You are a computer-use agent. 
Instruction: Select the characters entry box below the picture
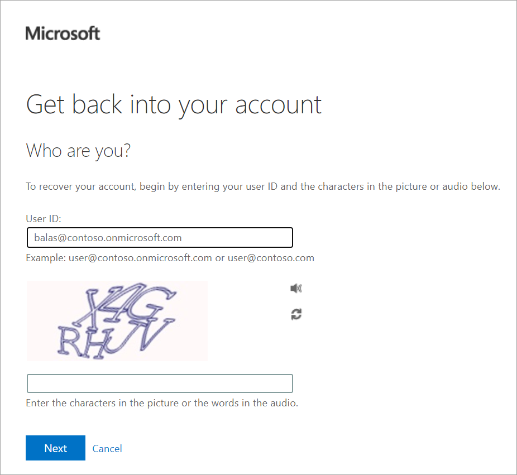[x=160, y=383]
